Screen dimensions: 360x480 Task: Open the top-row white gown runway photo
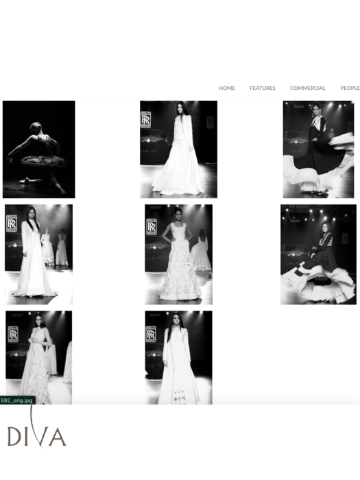pos(178,149)
